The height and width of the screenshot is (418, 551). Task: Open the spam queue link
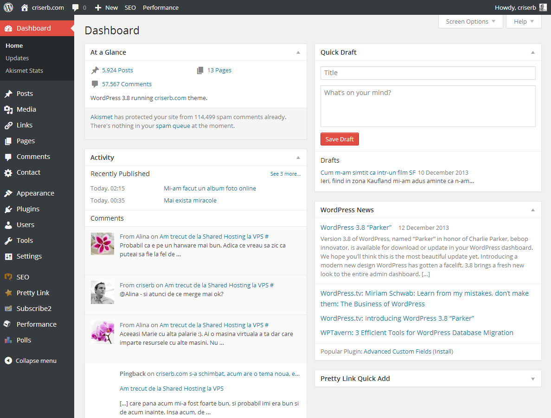point(173,126)
